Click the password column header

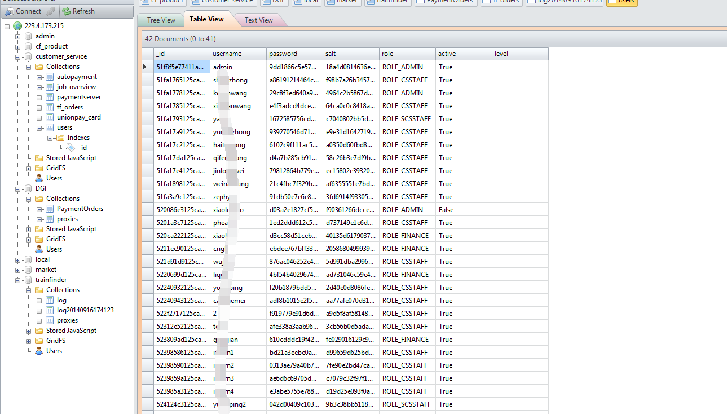(x=295, y=54)
